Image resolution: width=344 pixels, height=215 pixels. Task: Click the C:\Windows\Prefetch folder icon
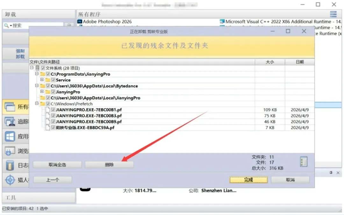coord(43,104)
